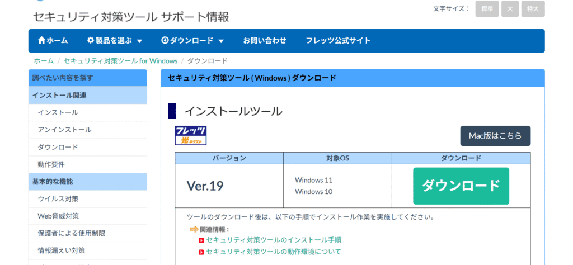Image resolution: width=573 pixels, height=265 pixels.
Task: Select 動作要件 in the sidebar
Action: 88,164
